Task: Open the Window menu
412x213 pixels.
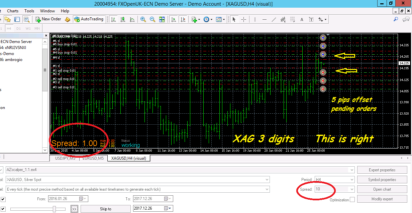Action: coord(47,11)
